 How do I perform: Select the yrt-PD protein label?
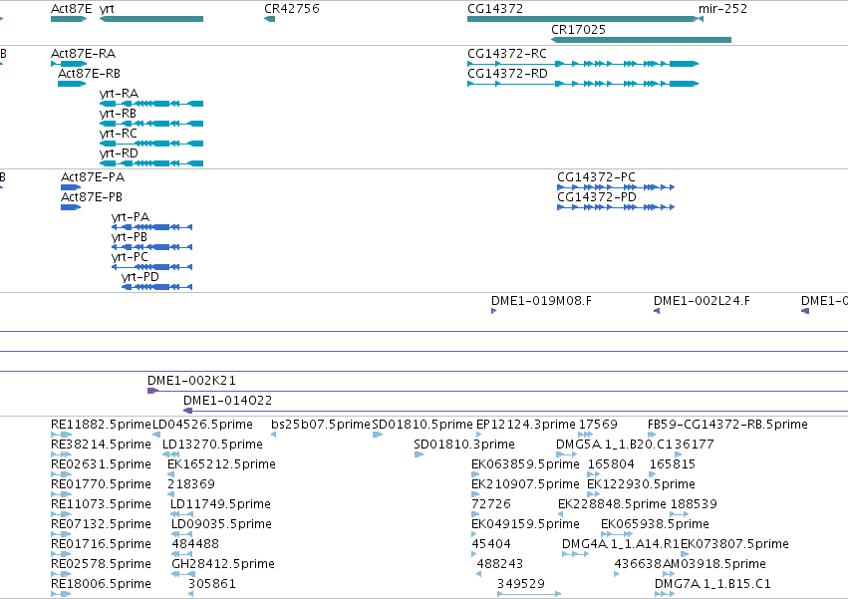click(141, 277)
